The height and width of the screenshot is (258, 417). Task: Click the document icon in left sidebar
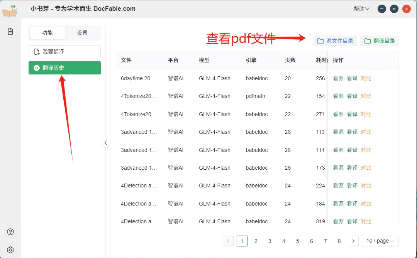[10, 31]
